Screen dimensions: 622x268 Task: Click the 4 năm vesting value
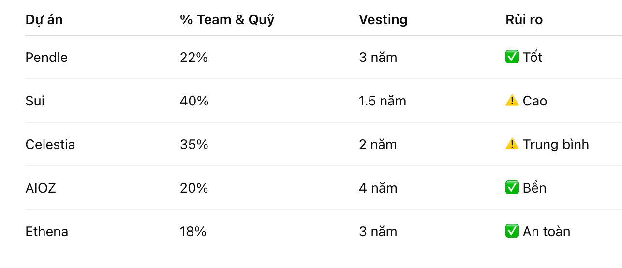tap(378, 188)
